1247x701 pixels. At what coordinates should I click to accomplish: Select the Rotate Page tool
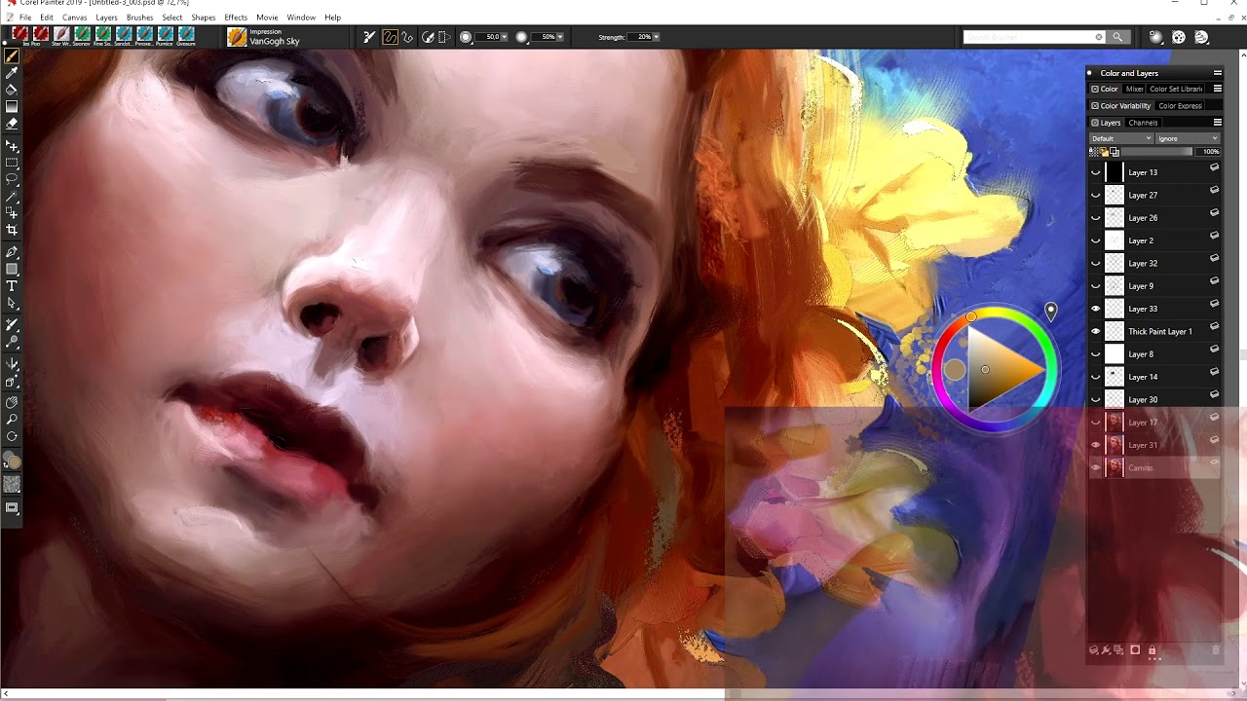pyautogui.click(x=12, y=436)
